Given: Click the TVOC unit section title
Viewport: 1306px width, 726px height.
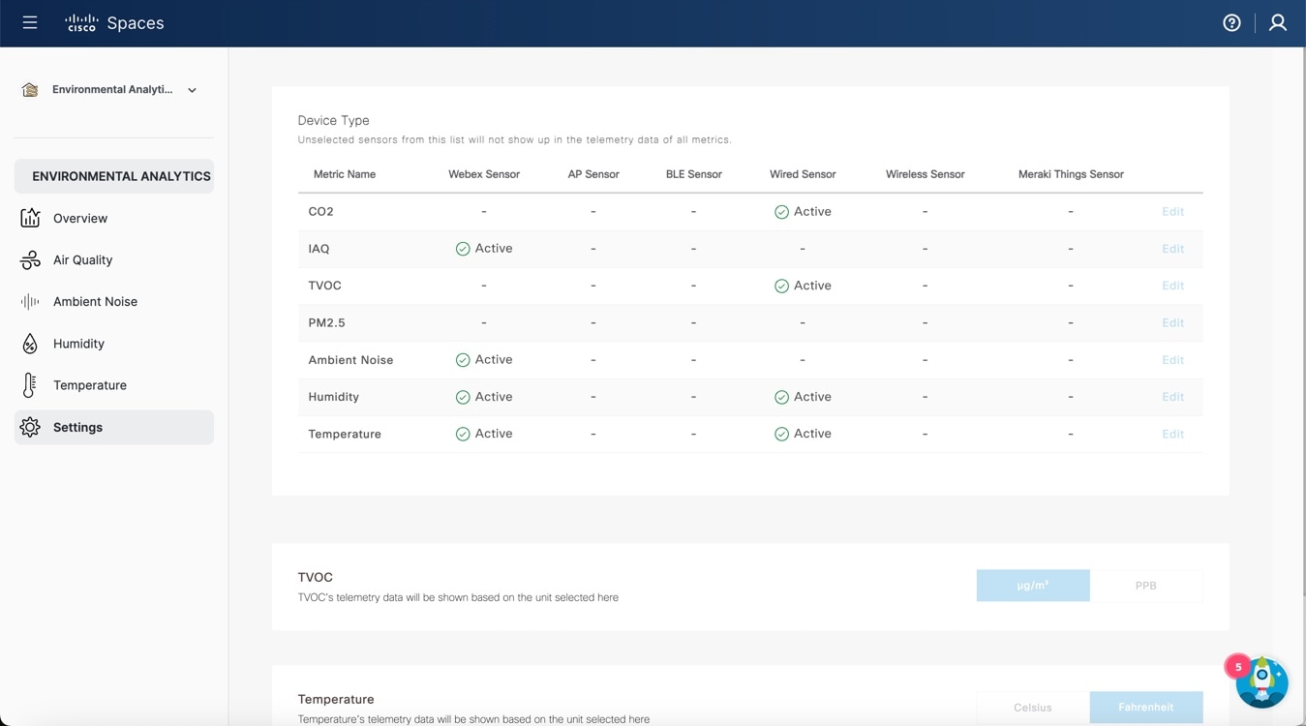Looking at the screenshot, I should (315, 577).
